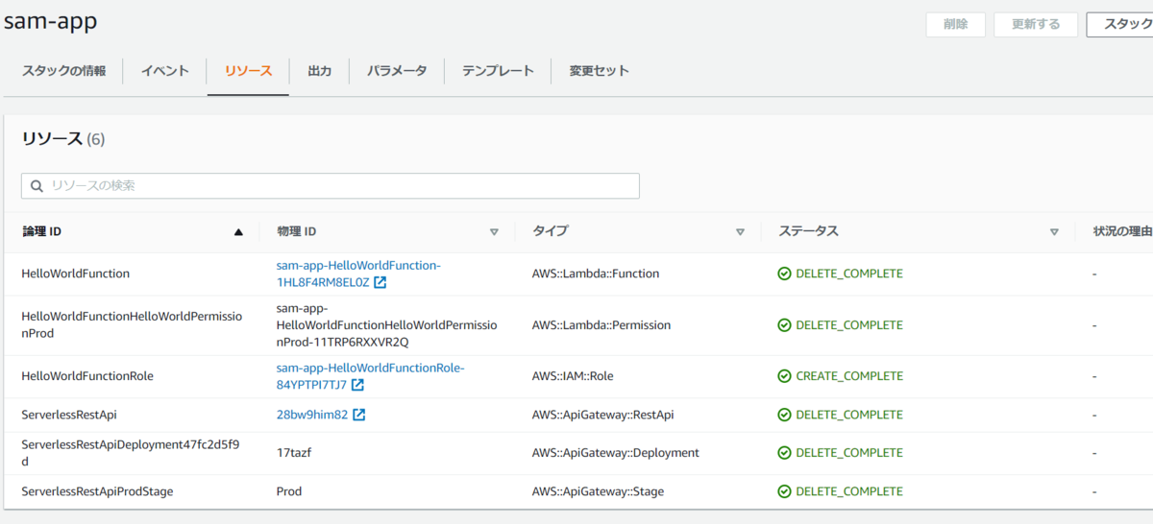This screenshot has width=1153, height=524.
Task: Click the 削除 button
Action: [x=955, y=24]
